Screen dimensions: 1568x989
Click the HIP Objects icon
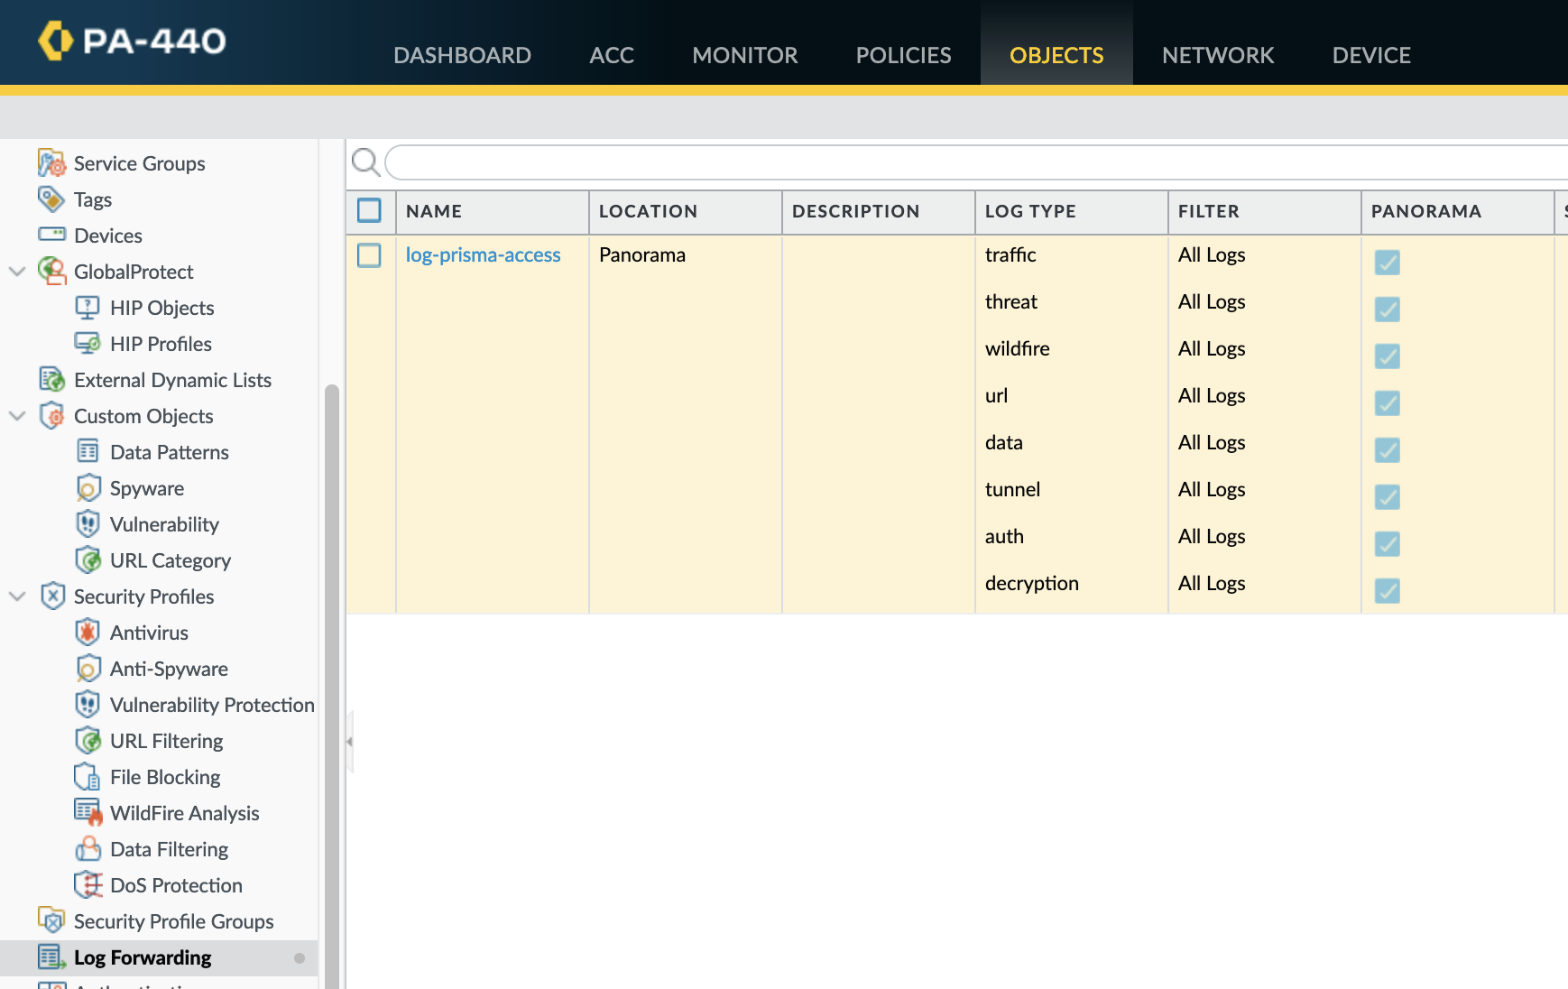click(x=88, y=308)
